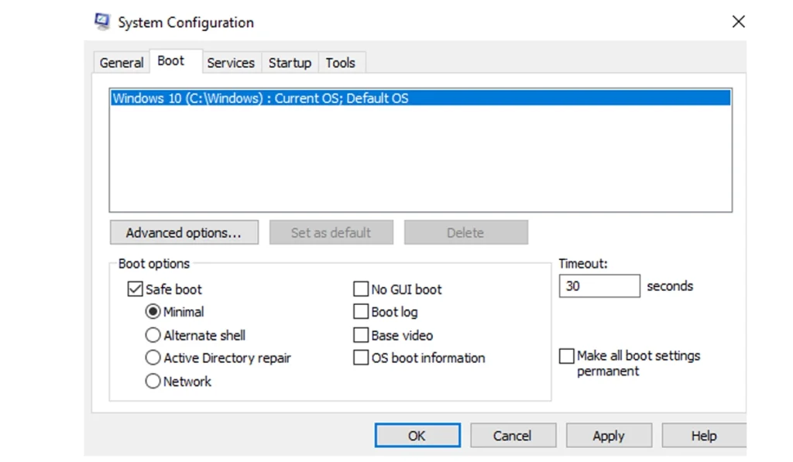Enable Base video option
This screenshot has width=793, height=462.
(x=361, y=335)
